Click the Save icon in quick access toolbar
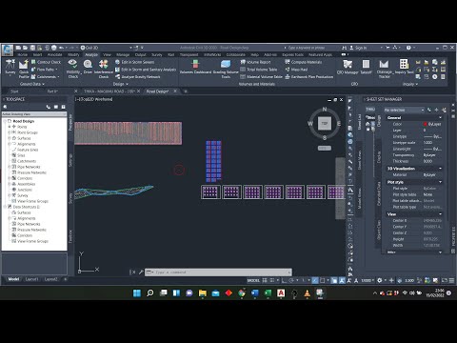 coord(32,48)
